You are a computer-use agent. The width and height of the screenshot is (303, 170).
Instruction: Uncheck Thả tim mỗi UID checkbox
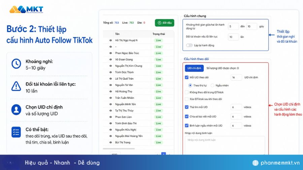pyautogui.click(x=187, y=107)
